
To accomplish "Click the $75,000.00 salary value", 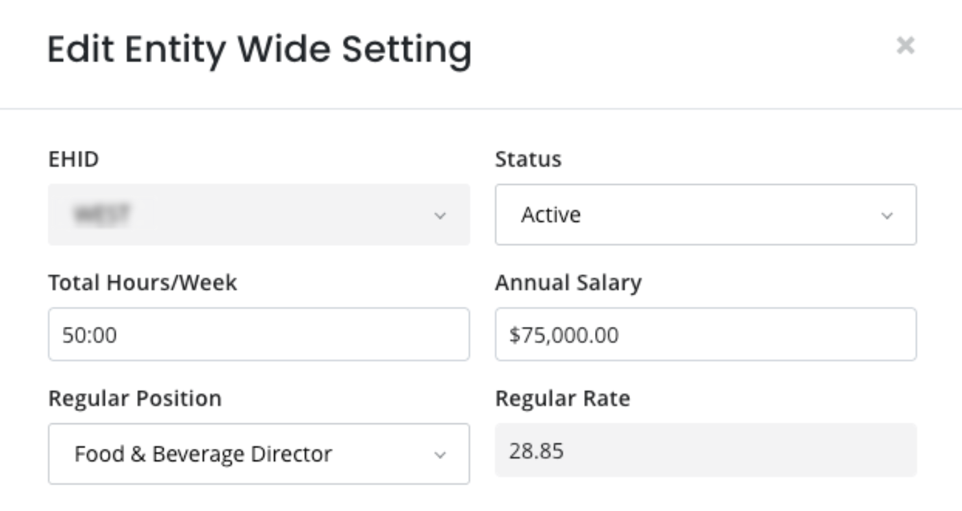I will 563,335.
